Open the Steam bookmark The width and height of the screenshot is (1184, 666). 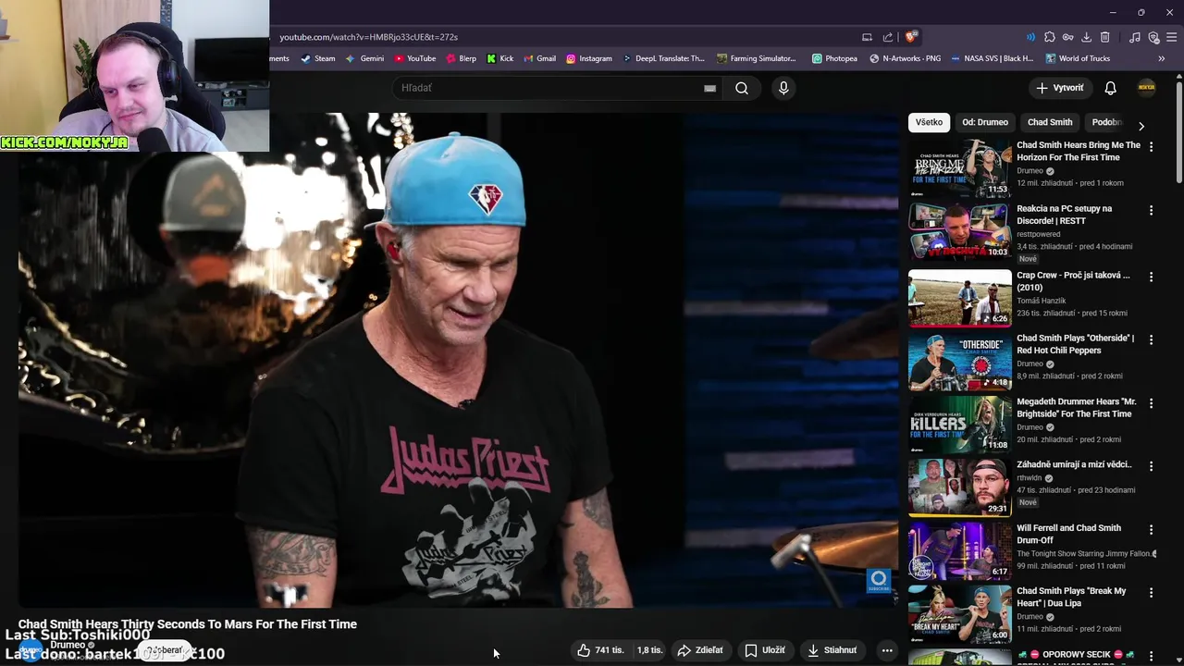pyautogui.click(x=317, y=58)
